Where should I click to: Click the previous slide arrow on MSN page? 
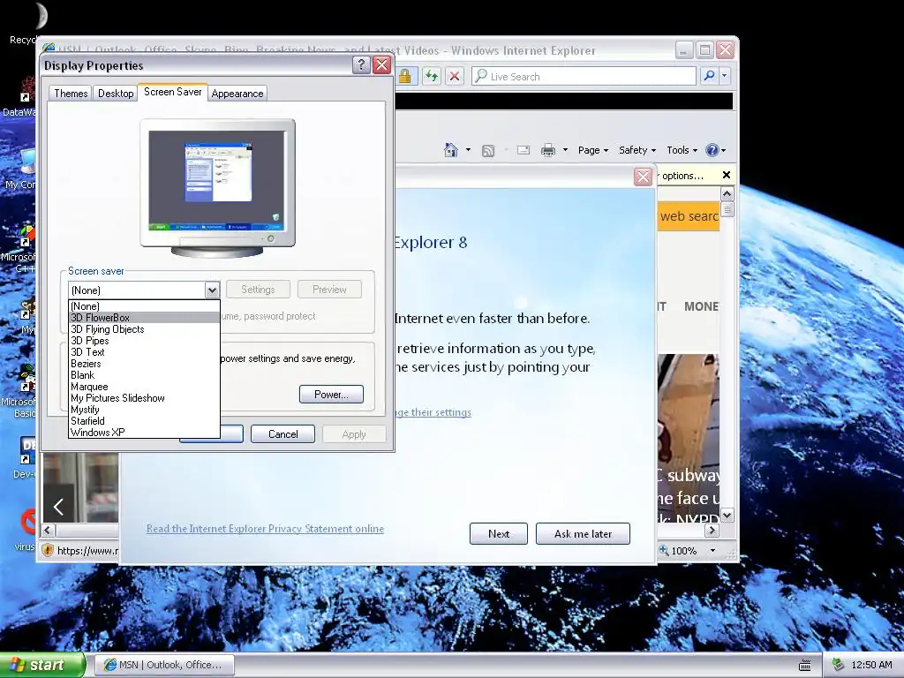58,507
